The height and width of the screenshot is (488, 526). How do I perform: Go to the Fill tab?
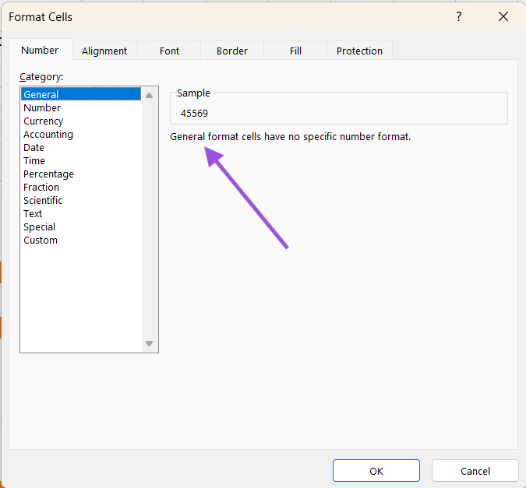[295, 51]
